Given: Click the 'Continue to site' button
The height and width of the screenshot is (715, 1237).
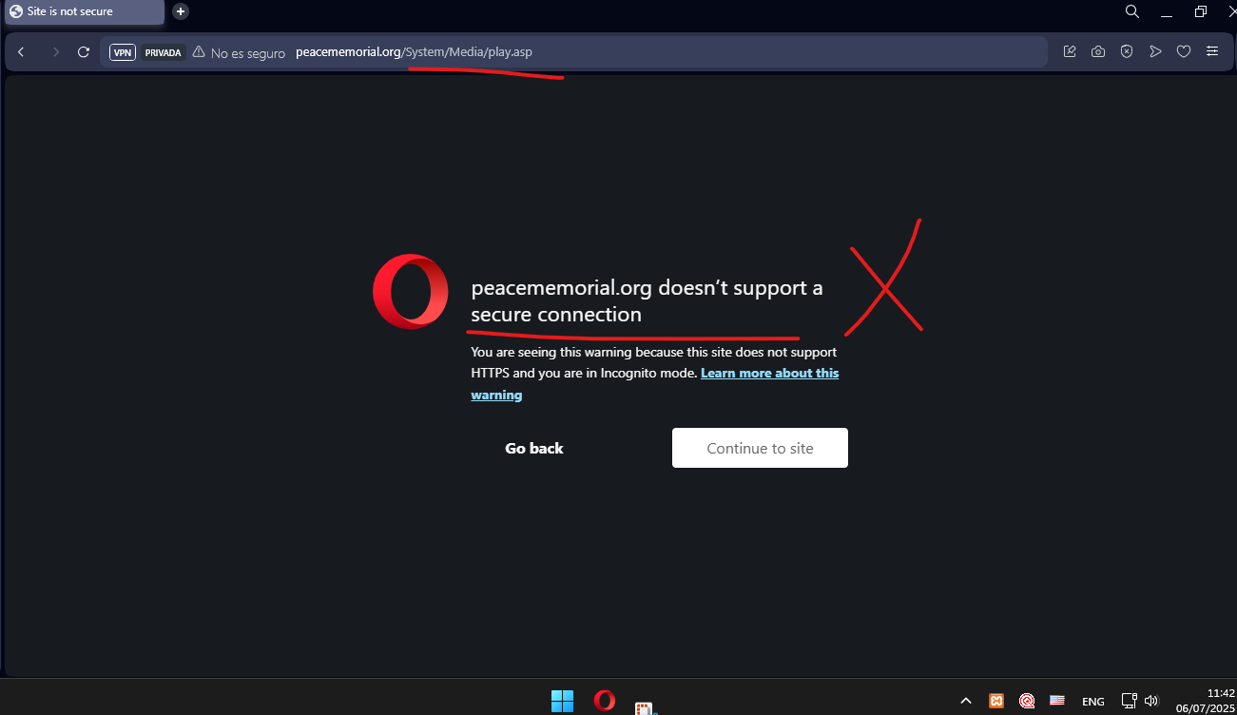Looking at the screenshot, I should 760,448.
